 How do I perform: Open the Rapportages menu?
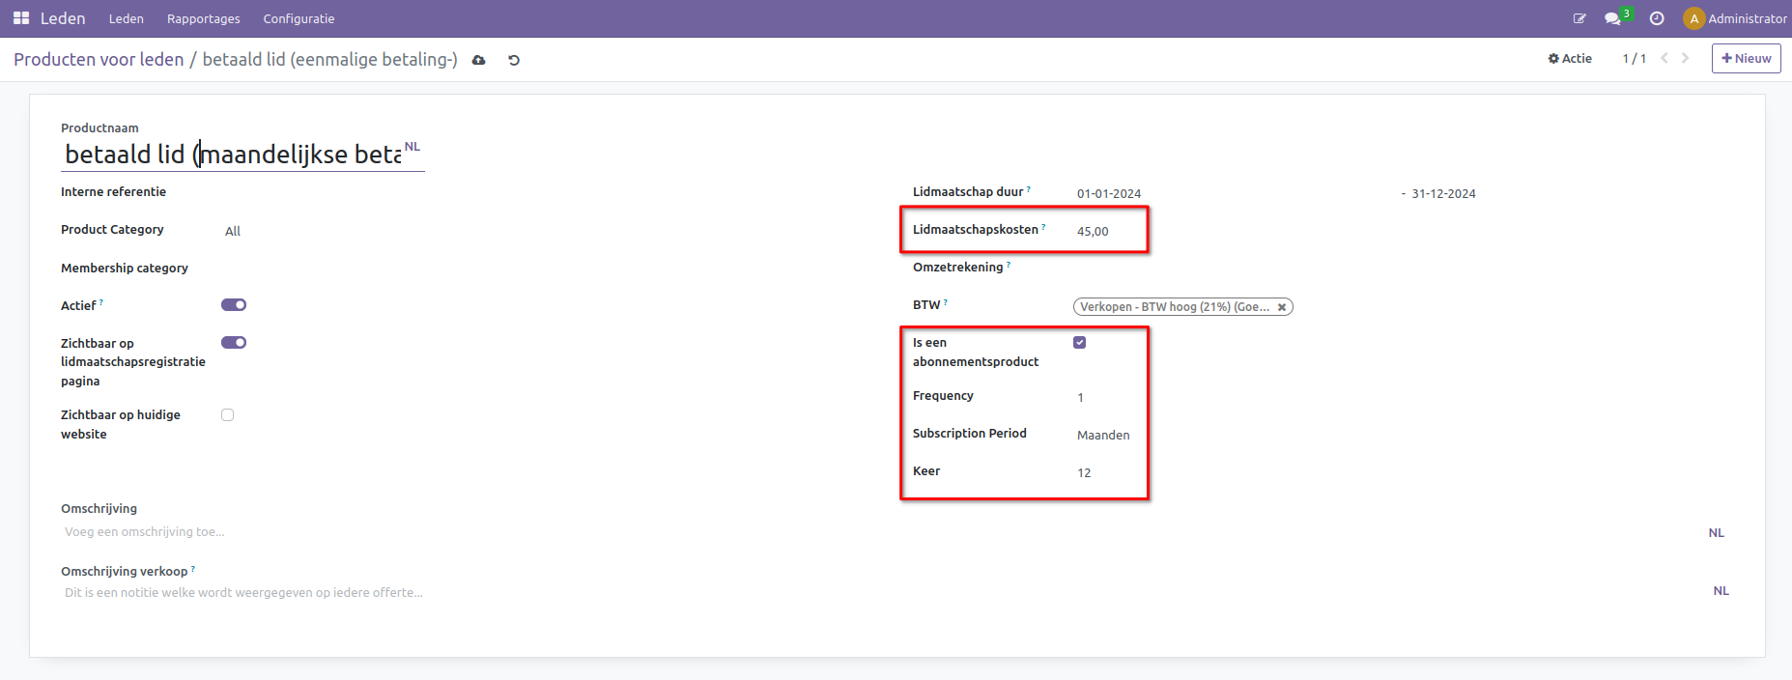[x=203, y=18]
